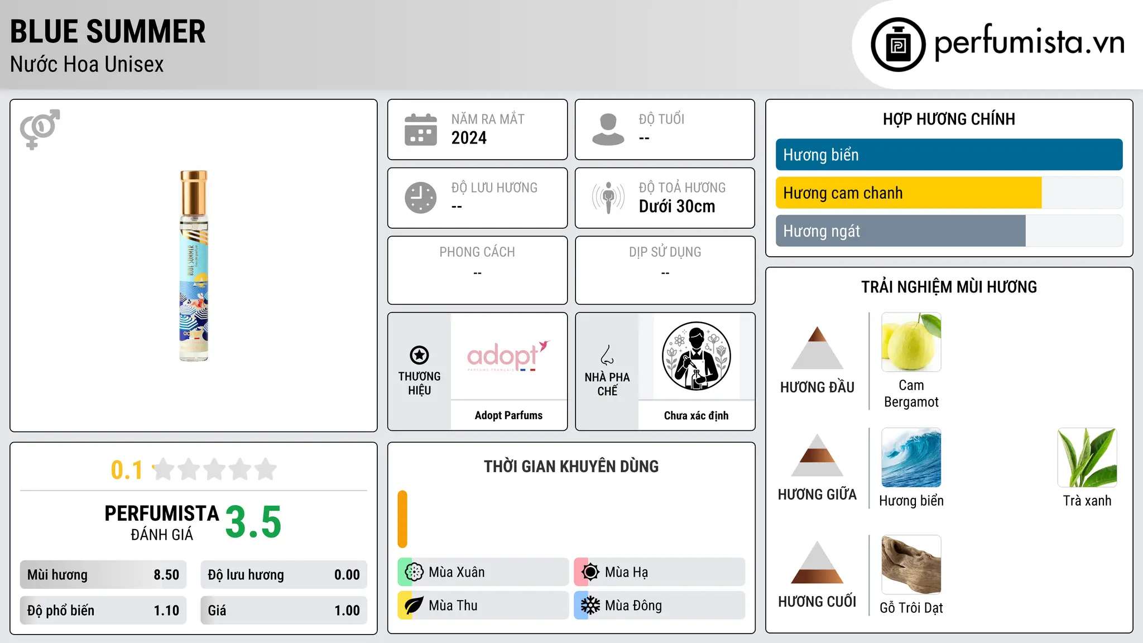The width and height of the screenshot is (1143, 643).
Task: Click the Hương giữa pyramid icon
Action: coord(817,455)
